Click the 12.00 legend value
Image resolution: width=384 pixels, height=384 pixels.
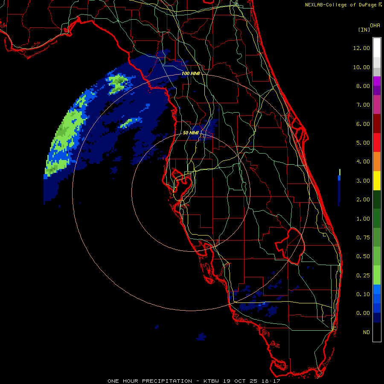[x=361, y=48]
